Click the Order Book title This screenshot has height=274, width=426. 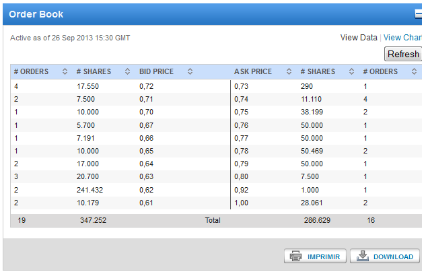[x=36, y=14]
